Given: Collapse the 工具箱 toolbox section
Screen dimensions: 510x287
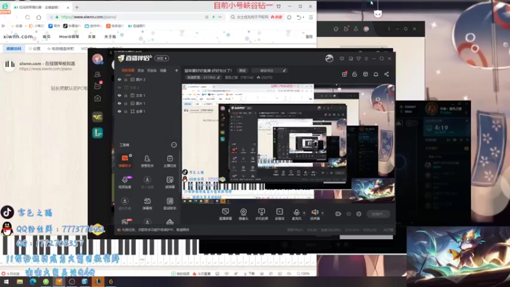Looking at the screenshot, I should click(x=174, y=145).
